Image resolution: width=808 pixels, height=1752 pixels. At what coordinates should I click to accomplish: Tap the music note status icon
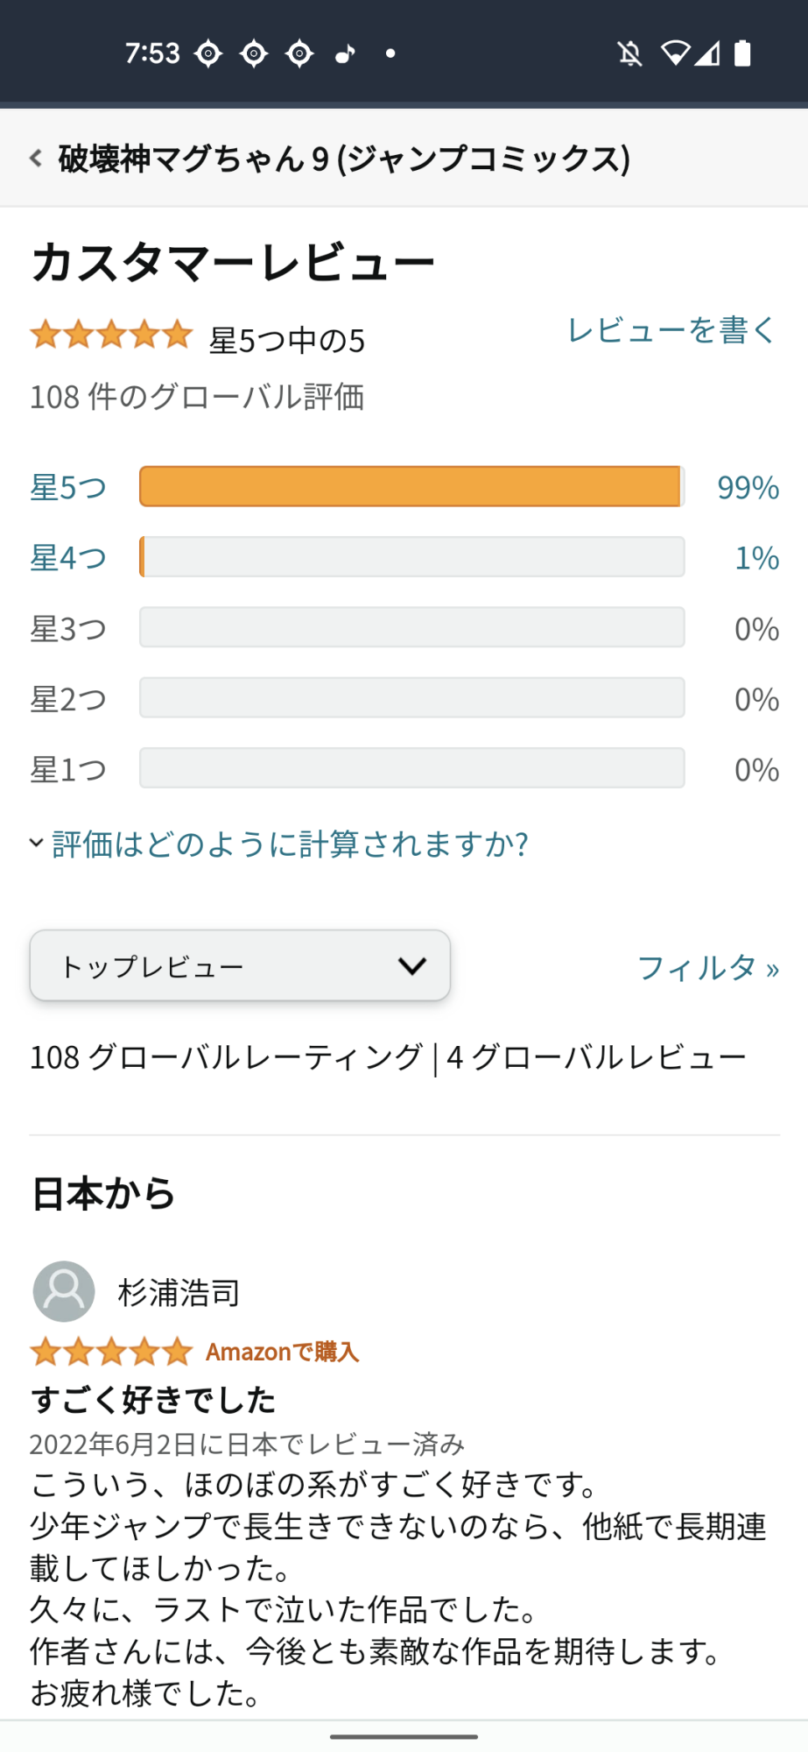[x=346, y=54]
